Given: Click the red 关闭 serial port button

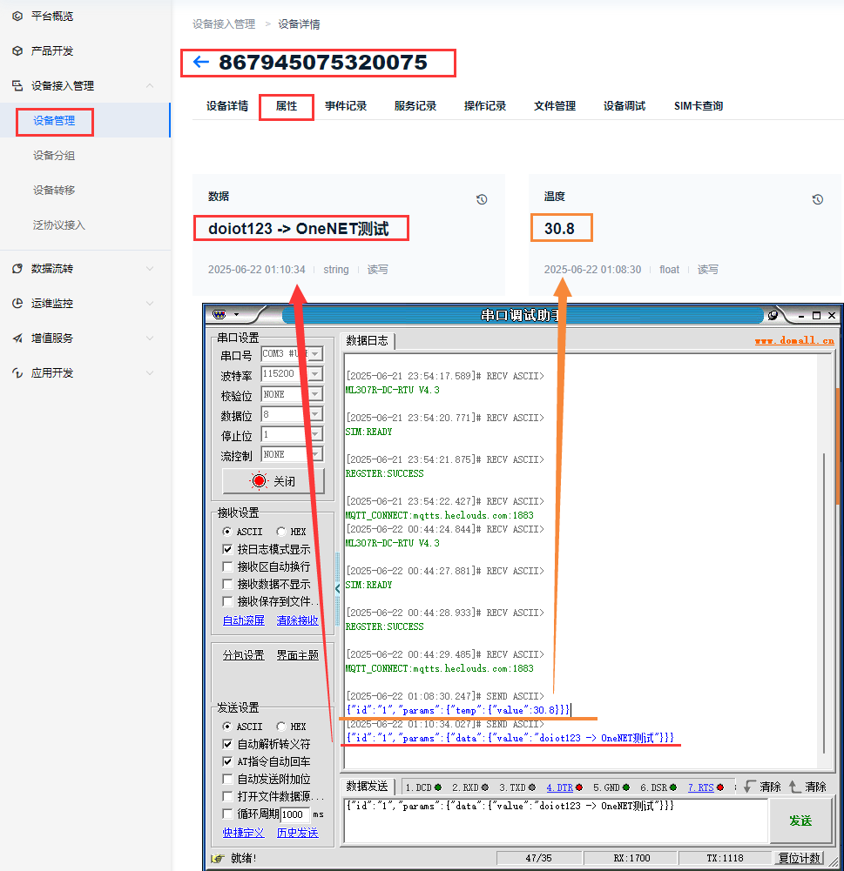Looking at the screenshot, I should (273, 480).
